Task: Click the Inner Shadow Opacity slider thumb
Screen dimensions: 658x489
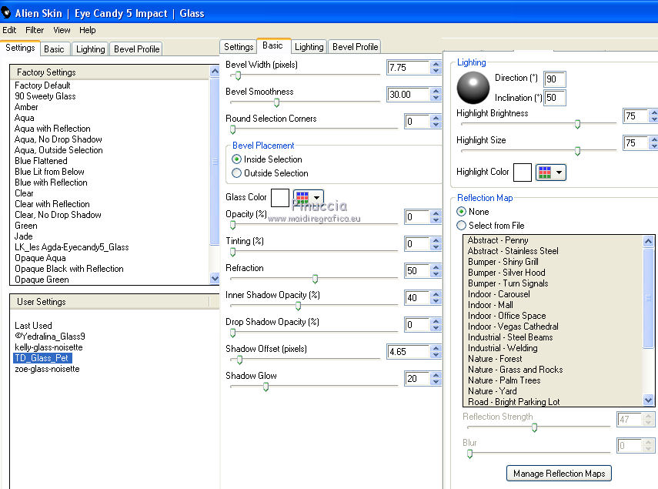Action: (x=298, y=306)
